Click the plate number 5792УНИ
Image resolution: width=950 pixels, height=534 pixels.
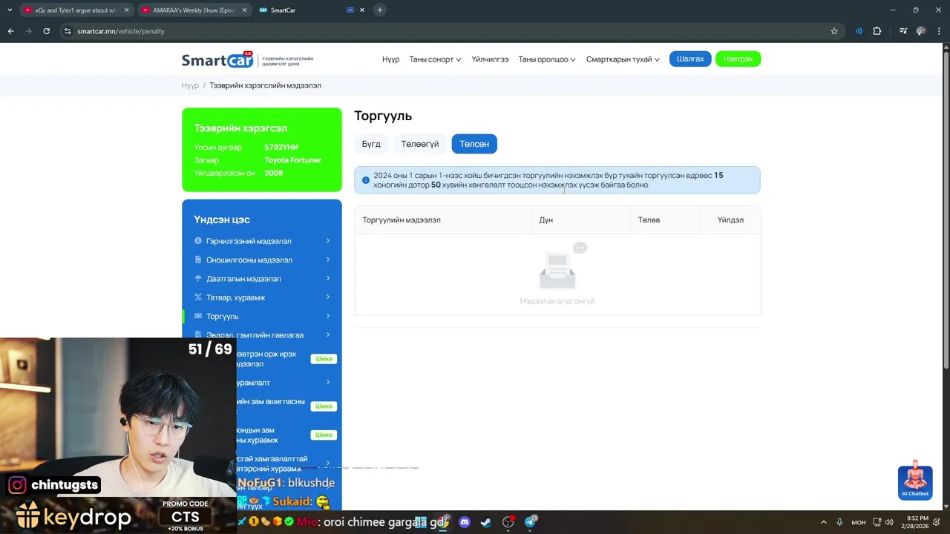(281, 148)
